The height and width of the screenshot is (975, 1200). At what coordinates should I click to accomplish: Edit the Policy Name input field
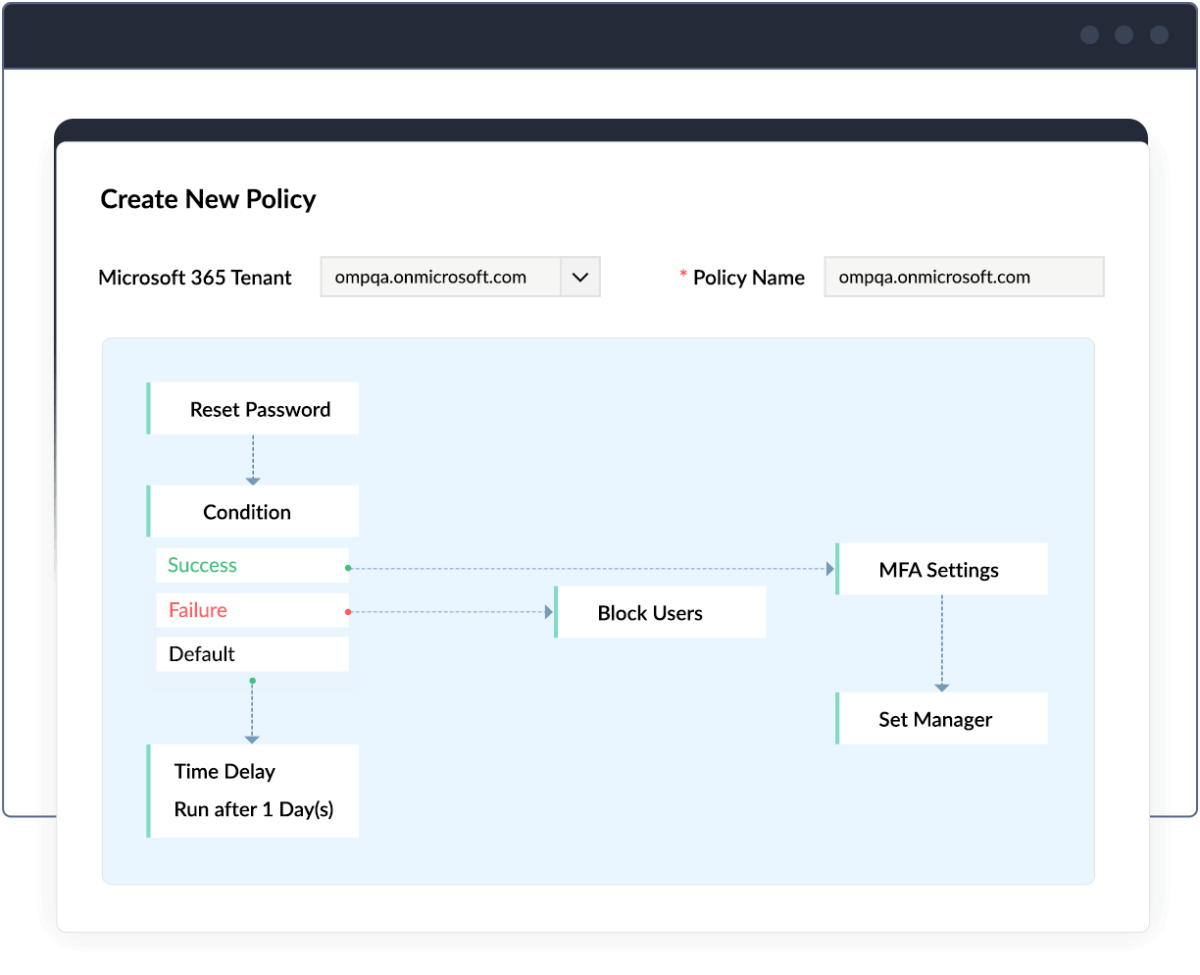tap(963, 277)
